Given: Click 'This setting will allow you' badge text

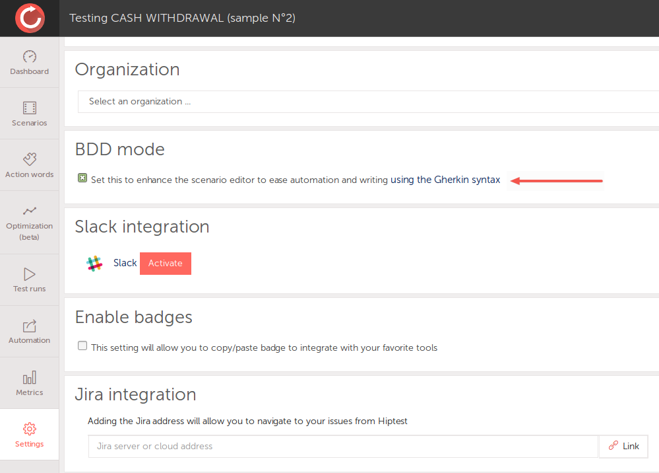Looking at the screenshot, I should 265,347.
